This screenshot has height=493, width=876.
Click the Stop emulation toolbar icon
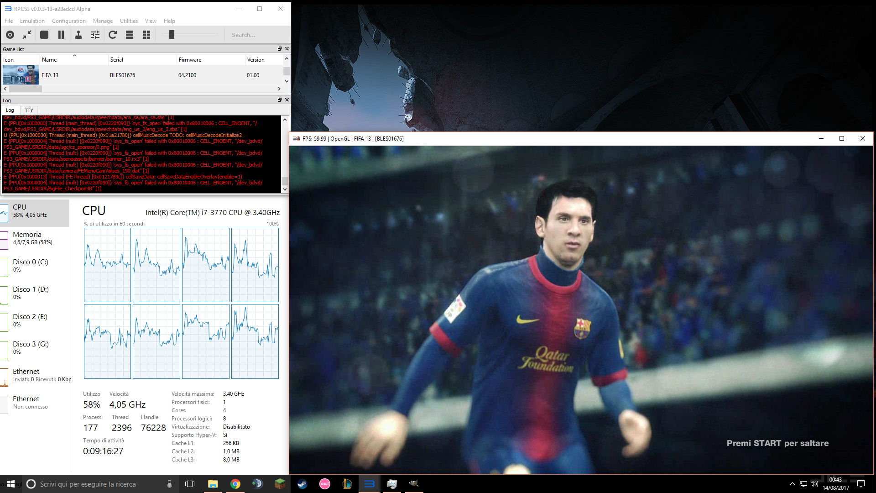point(44,35)
